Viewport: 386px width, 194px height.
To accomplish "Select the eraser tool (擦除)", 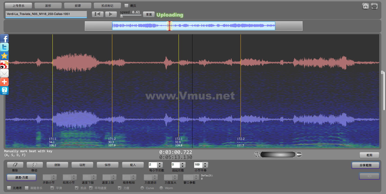I will [15, 165].
